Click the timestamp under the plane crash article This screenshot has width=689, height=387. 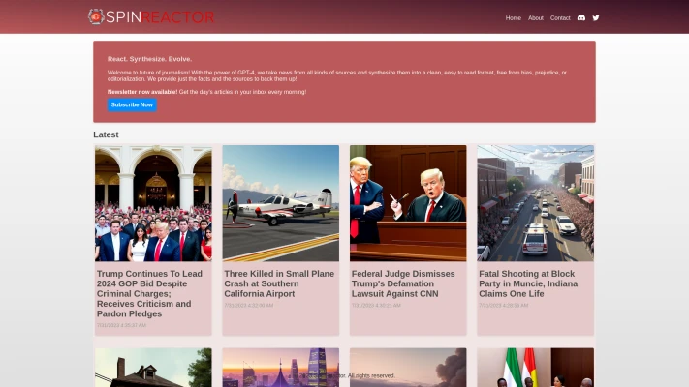click(249, 306)
